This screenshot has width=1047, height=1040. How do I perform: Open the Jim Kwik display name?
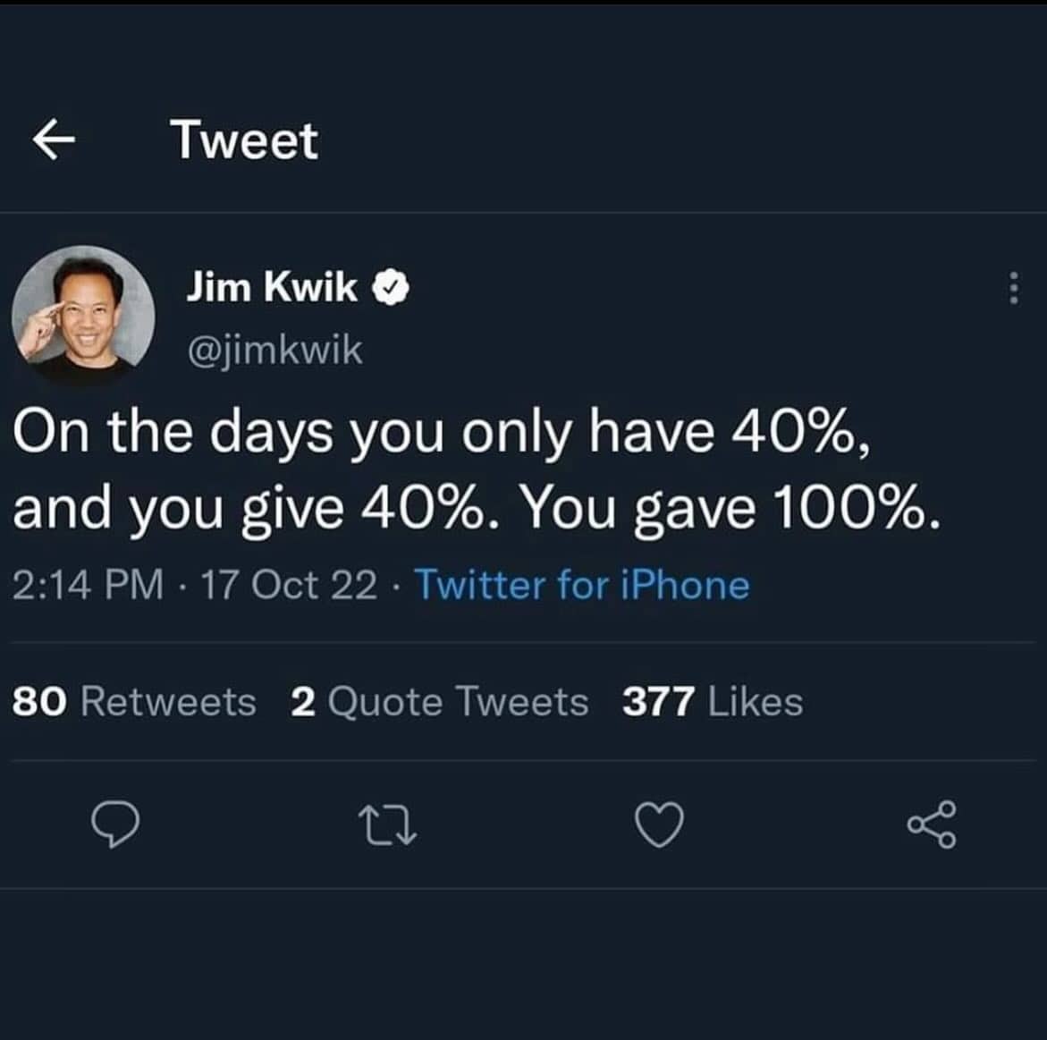(272, 288)
